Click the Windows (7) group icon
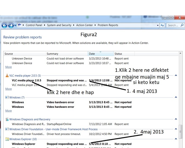The image size is (185, 148). click(7, 97)
